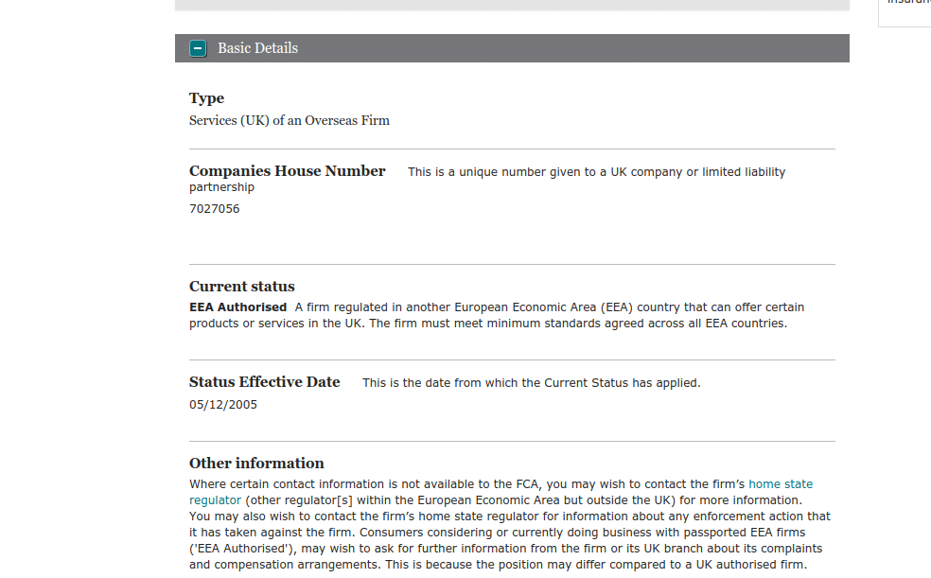Click the Status Effective Date heading
The image size is (931, 578).
pyautogui.click(x=264, y=382)
